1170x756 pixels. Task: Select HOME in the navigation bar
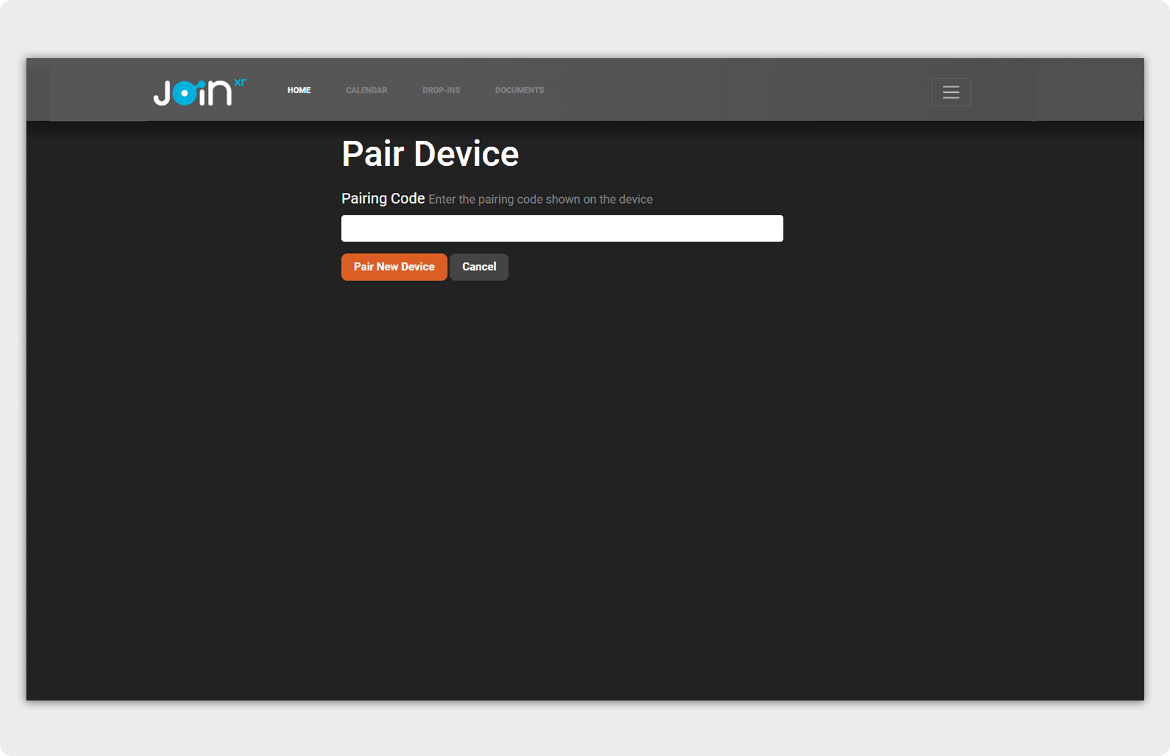(x=299, y=90)
